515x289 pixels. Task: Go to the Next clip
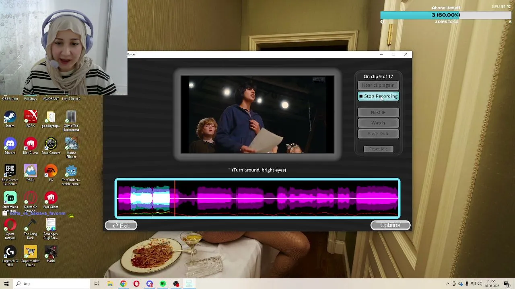(x=378, y=112)
